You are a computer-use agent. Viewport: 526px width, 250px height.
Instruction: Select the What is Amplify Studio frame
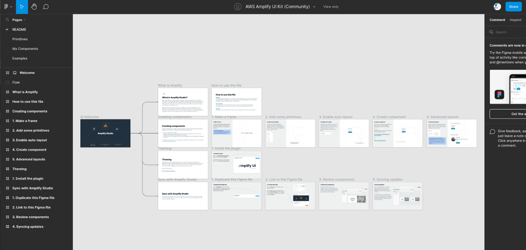coord(183,102)
